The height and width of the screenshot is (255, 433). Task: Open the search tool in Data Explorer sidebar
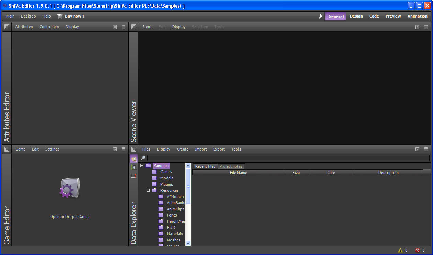tap(134, 167)
